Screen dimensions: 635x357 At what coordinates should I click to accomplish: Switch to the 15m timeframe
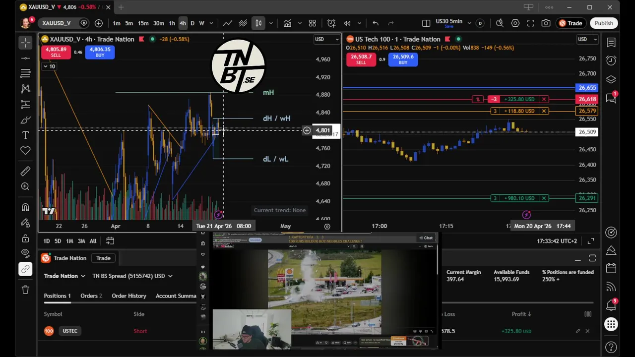point(143,23)
